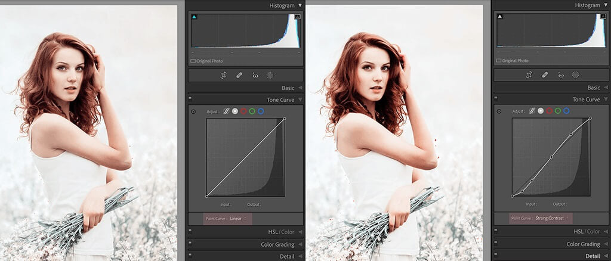The height and width of the screenshot is (261, 611).
Task: Open HSL tab label in Linear curve panel
Action: (x=273, y=232)
